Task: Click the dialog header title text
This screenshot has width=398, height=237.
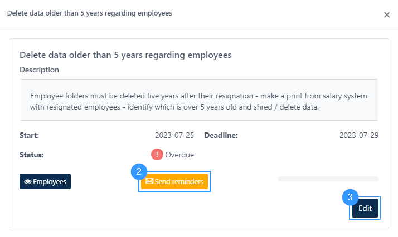Action: pos(90,13)
